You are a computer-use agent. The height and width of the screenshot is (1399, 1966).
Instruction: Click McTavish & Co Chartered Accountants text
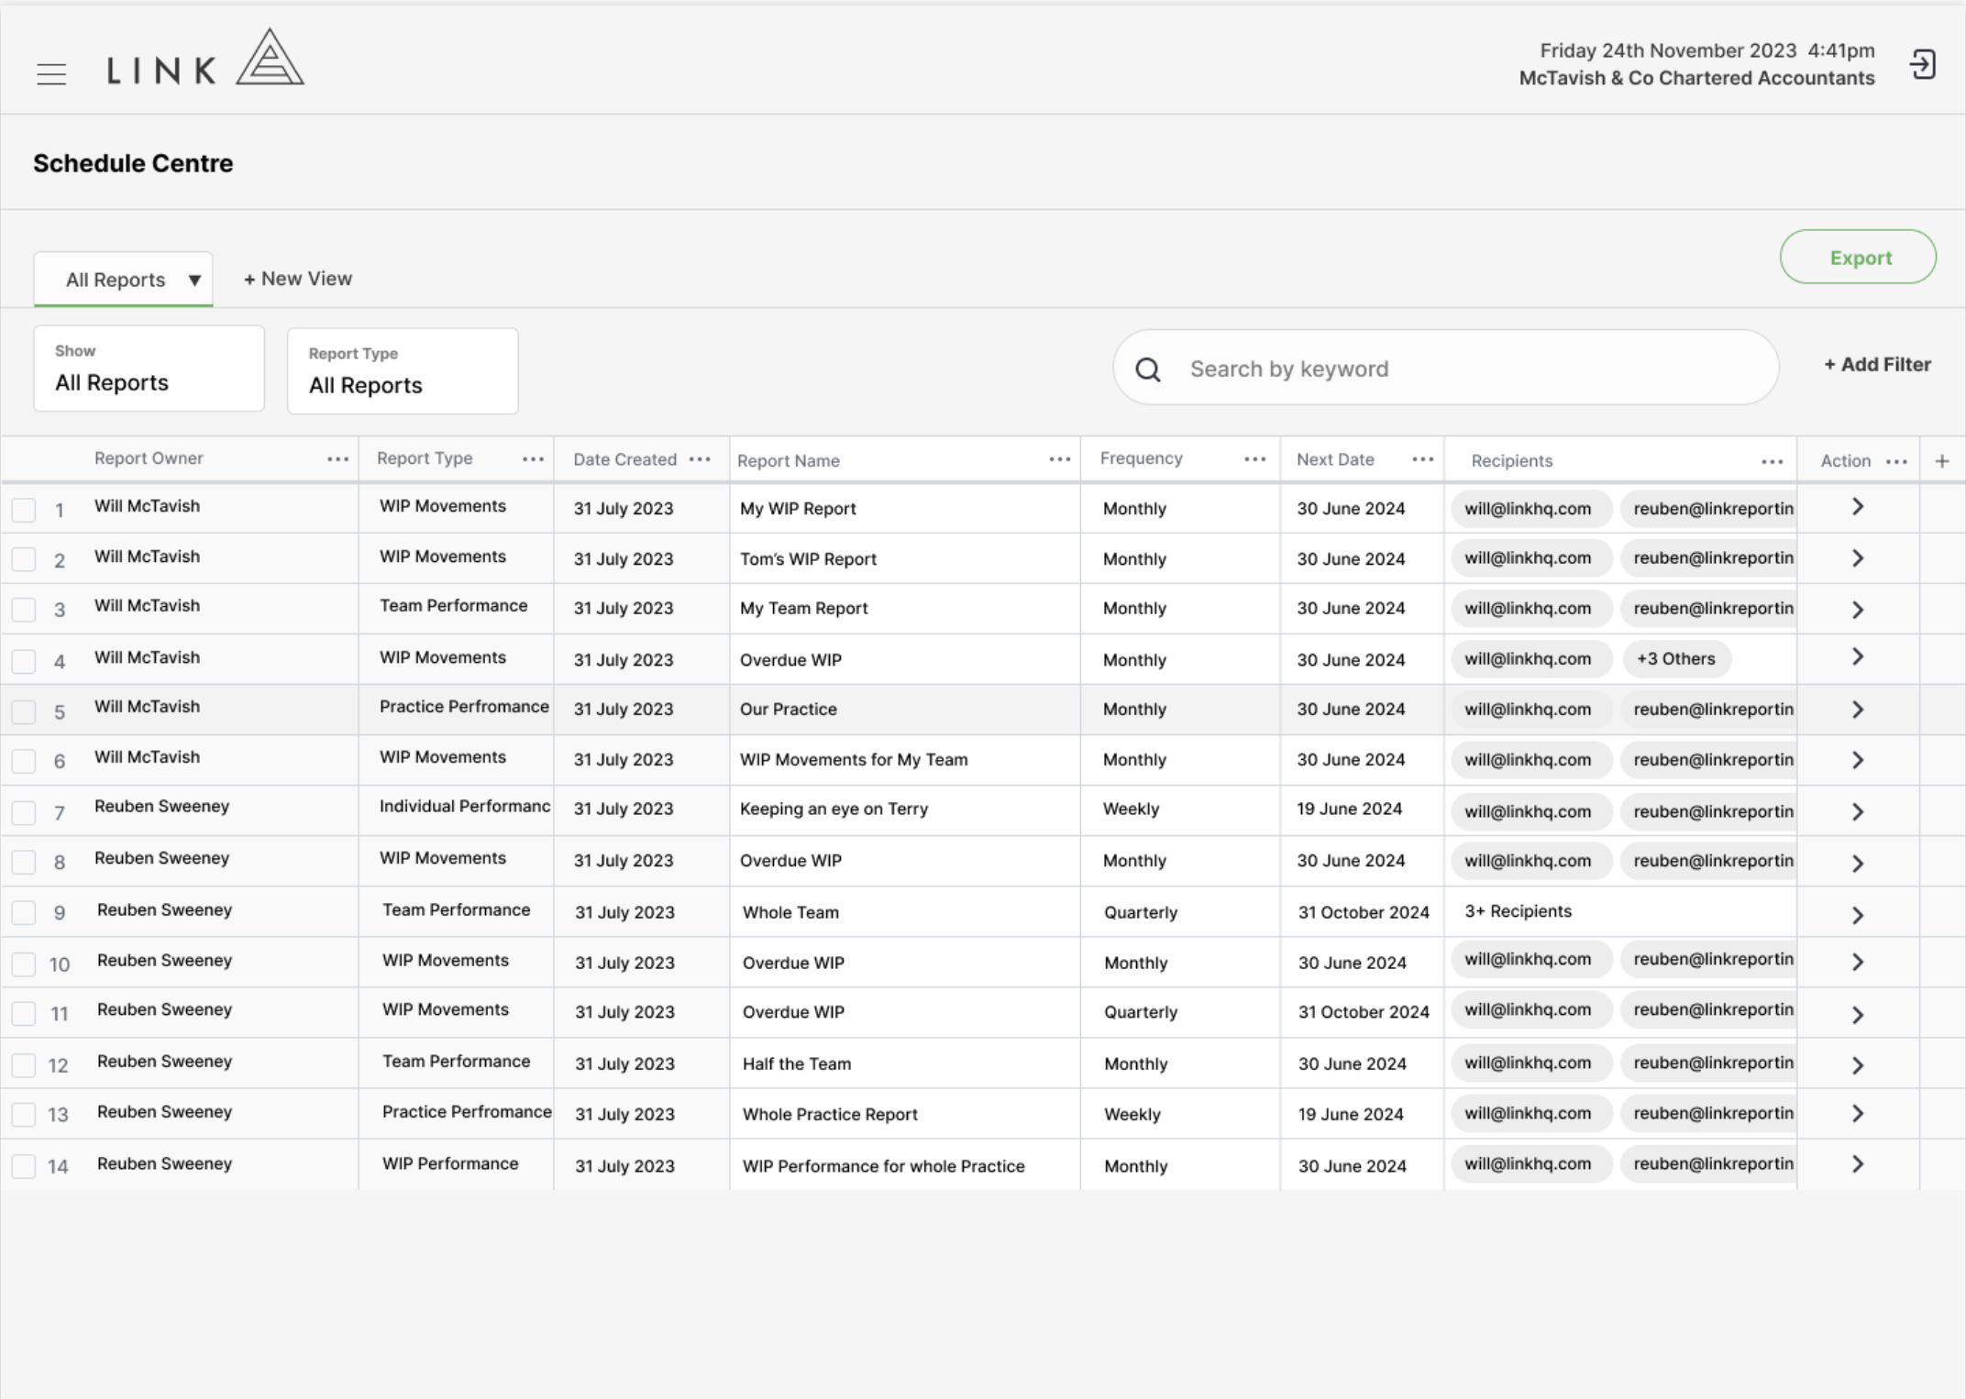click(1696, 78)
